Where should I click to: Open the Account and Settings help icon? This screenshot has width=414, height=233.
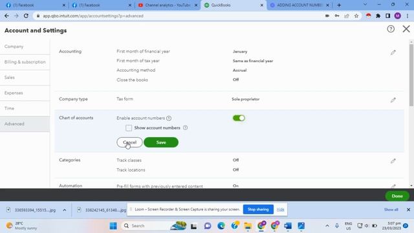[391, 28]
